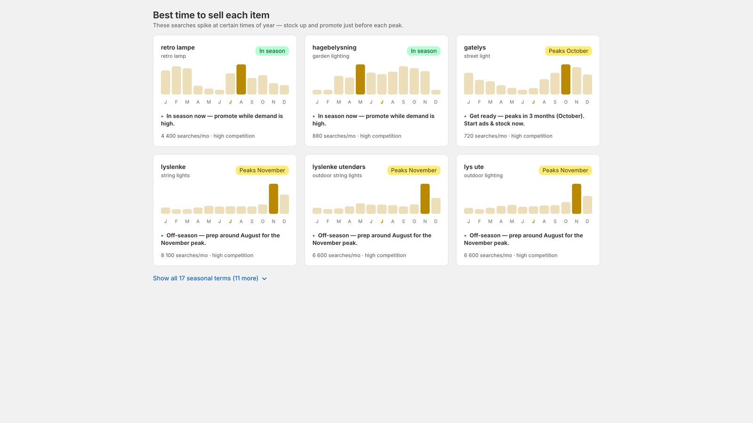Screen dimensions: 753x423
Task: Click the dark November bar in lyslenke chart
Action: tap(273, 199)
